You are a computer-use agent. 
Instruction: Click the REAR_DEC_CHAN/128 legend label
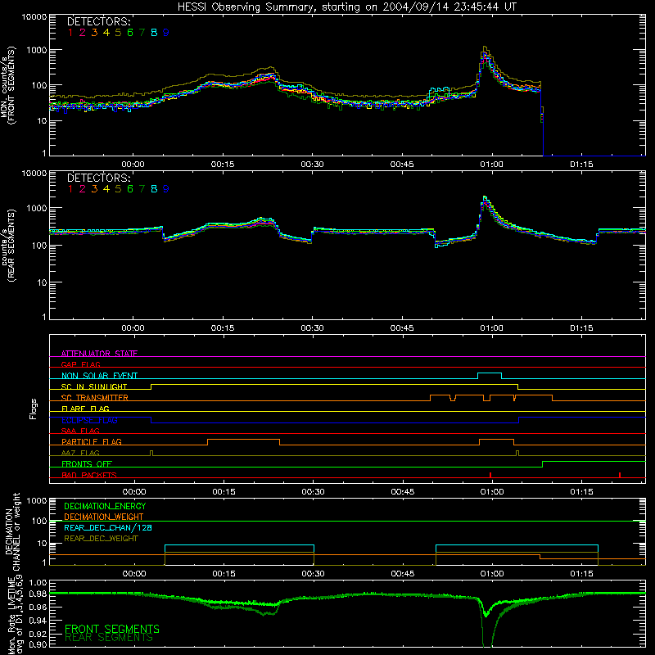[108, 527]
